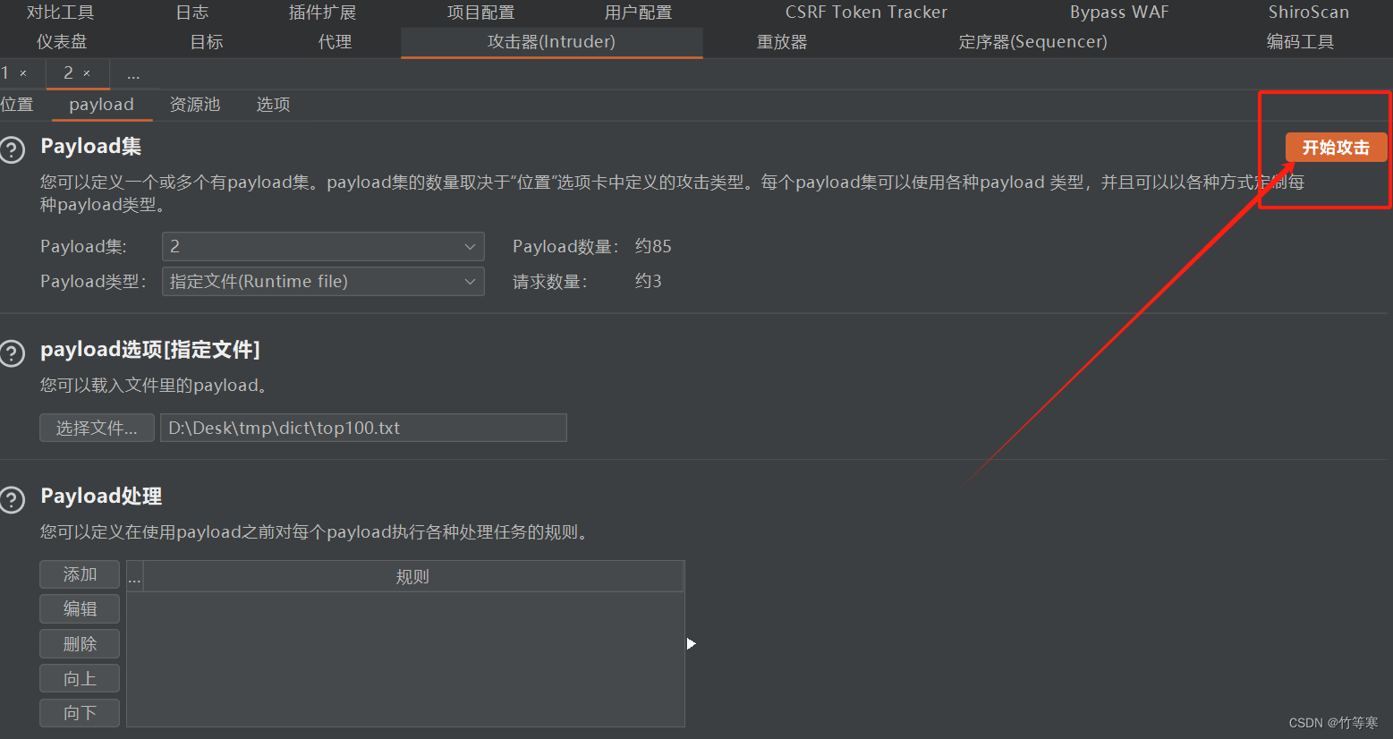Close Intruder attack tab 2
The width and height of the screenshot is (1393, 739).
coord(87,73)
